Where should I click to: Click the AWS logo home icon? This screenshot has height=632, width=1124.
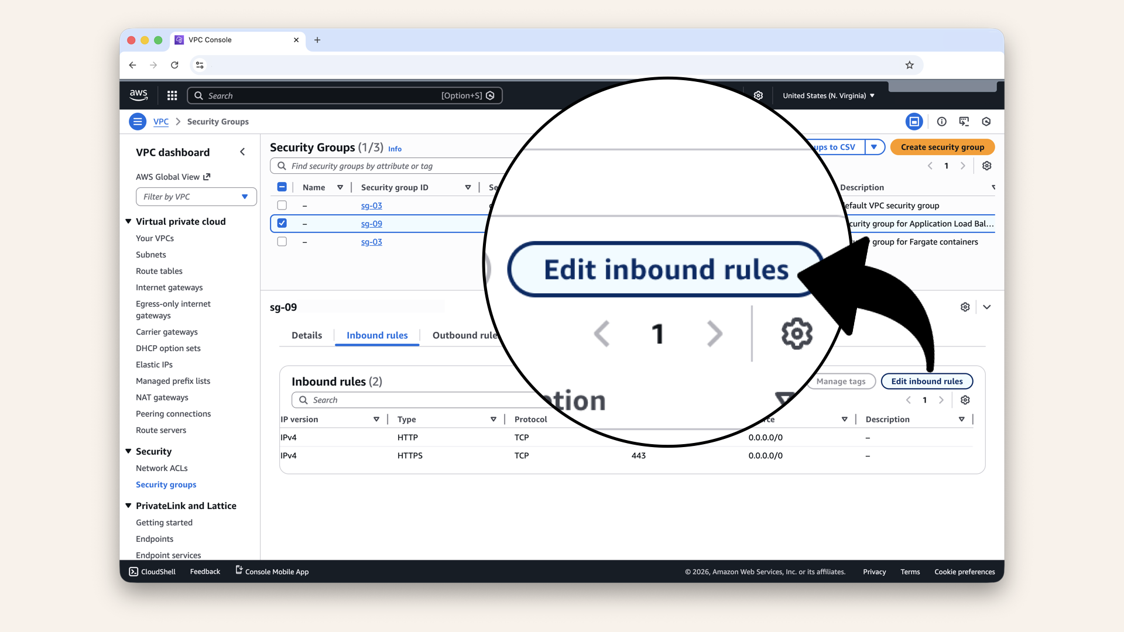point(139,95)
